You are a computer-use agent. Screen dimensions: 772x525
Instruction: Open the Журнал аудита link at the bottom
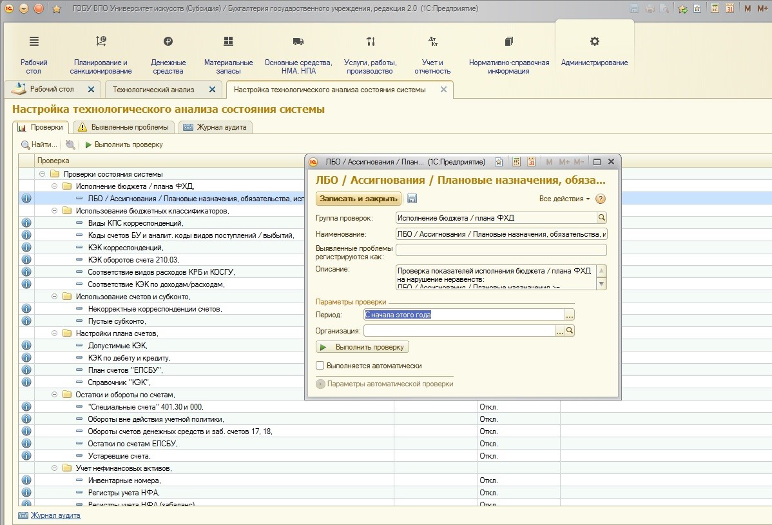point(55,515)
